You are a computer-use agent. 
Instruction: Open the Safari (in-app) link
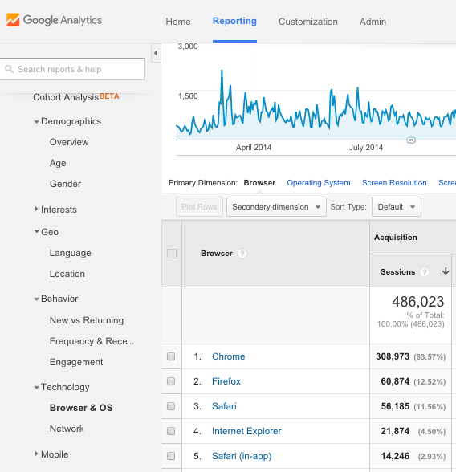pyautogui.click(x=242, y=456)
